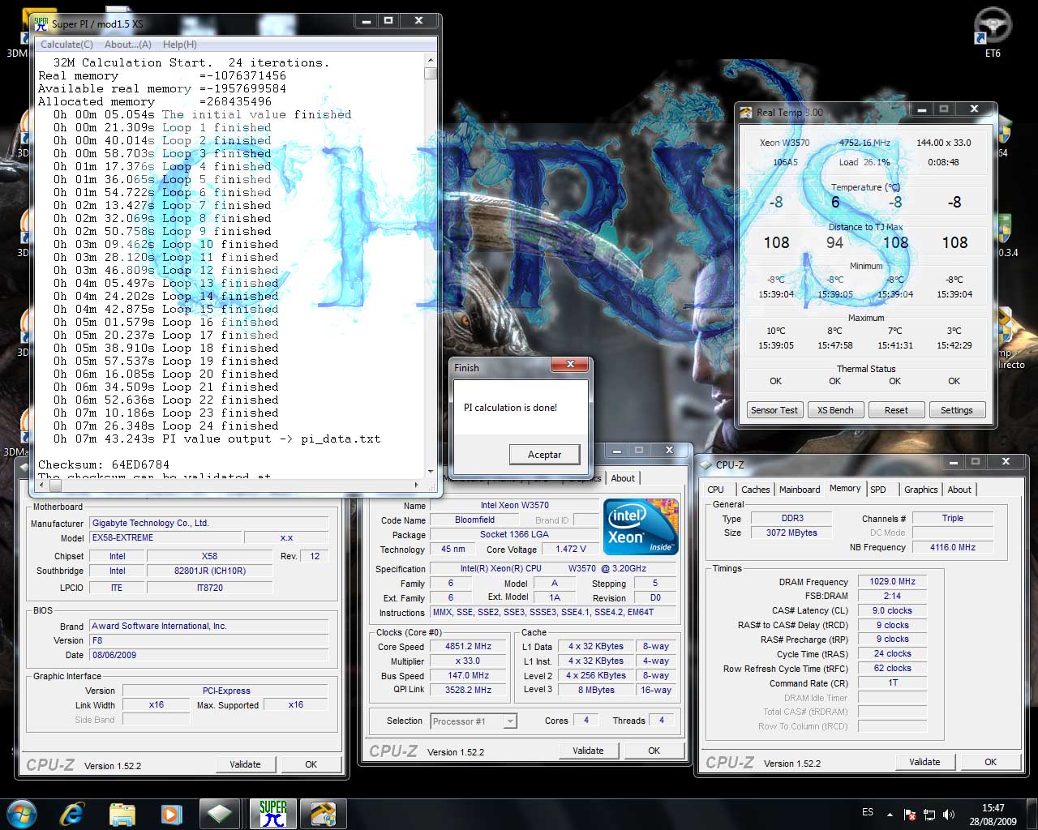Click OK in CPU-Z processor window
The width and height of the screenshot is (1038, 830).
tap(654, 751)
